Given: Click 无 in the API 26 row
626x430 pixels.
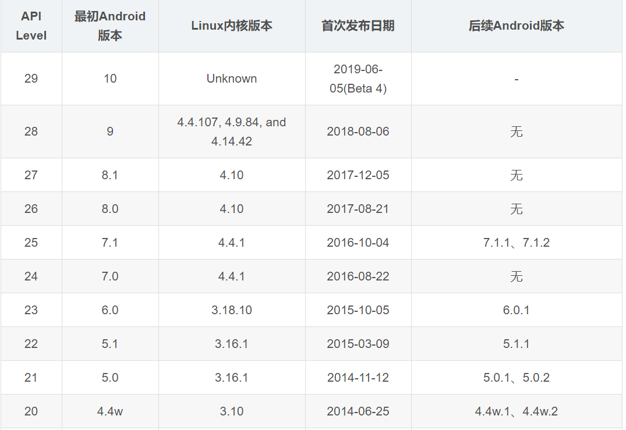Looking at the screenshot, I should coord(517,209).
